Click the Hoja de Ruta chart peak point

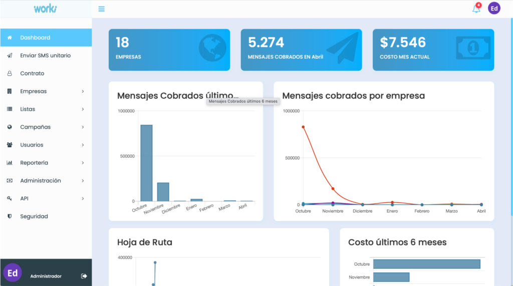(155, 262)
